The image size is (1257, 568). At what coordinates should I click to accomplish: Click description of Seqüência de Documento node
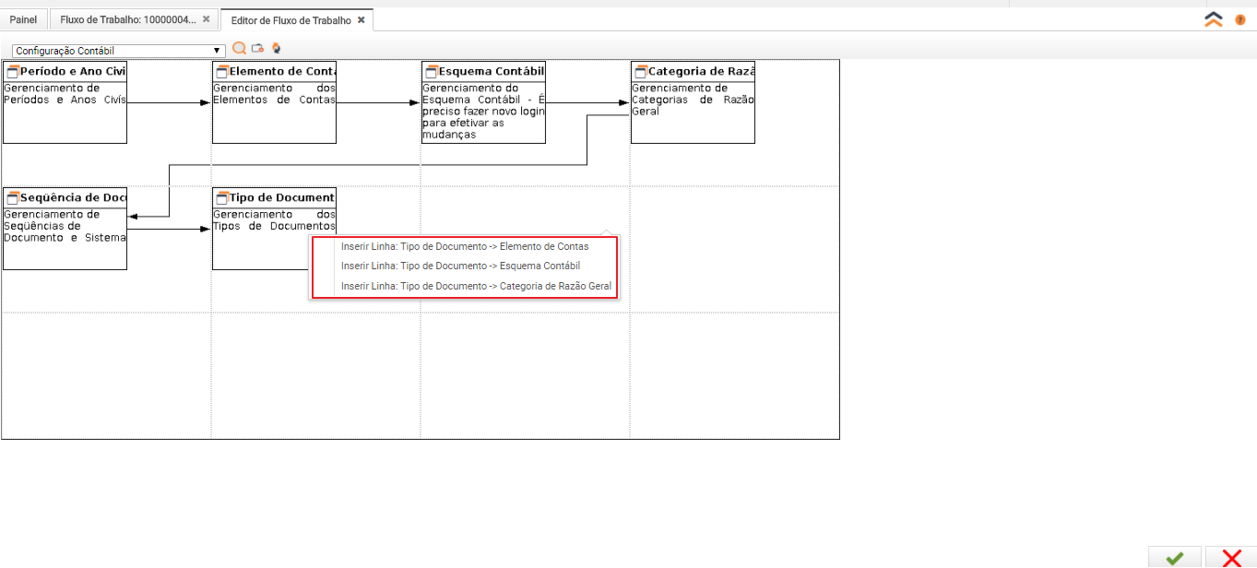click(65, 226)
